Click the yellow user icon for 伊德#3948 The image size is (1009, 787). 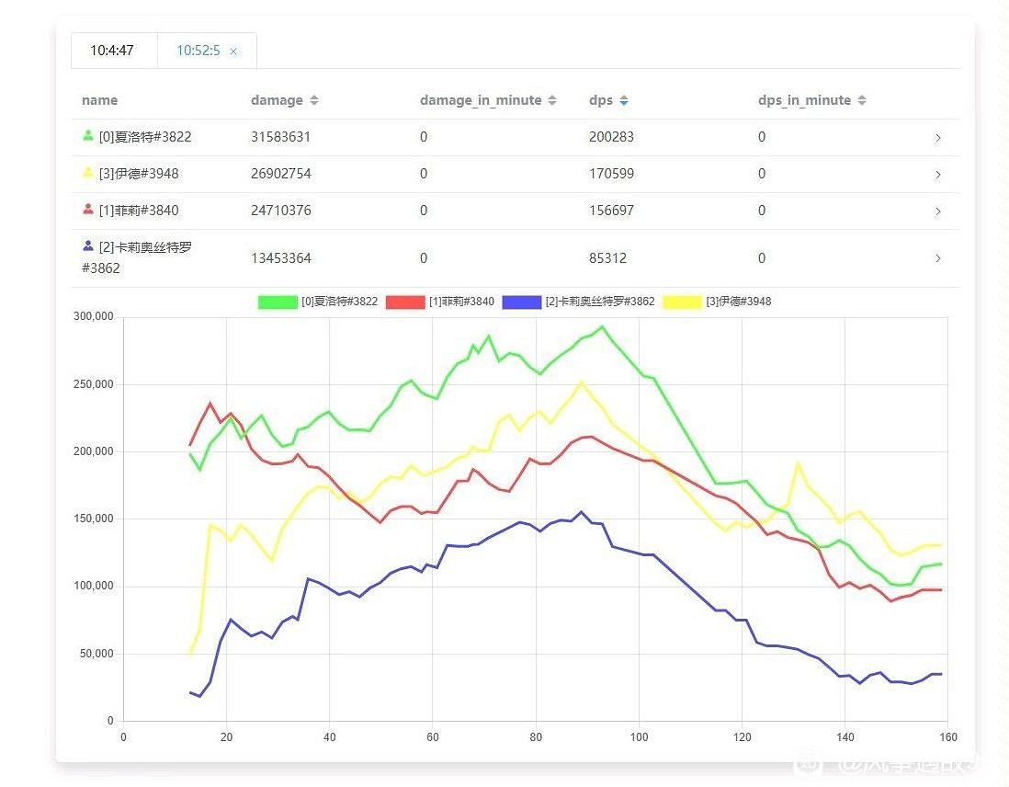coord(88,173)
